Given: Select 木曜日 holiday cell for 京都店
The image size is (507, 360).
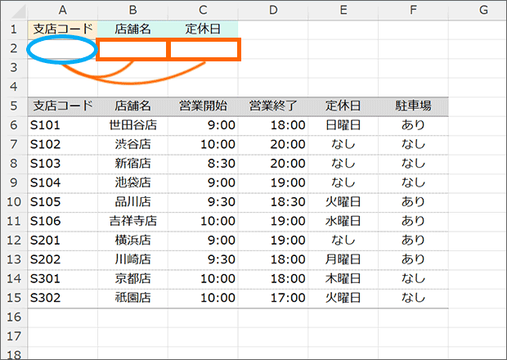Looking at the screenshot, I should [x=343, y=279].
